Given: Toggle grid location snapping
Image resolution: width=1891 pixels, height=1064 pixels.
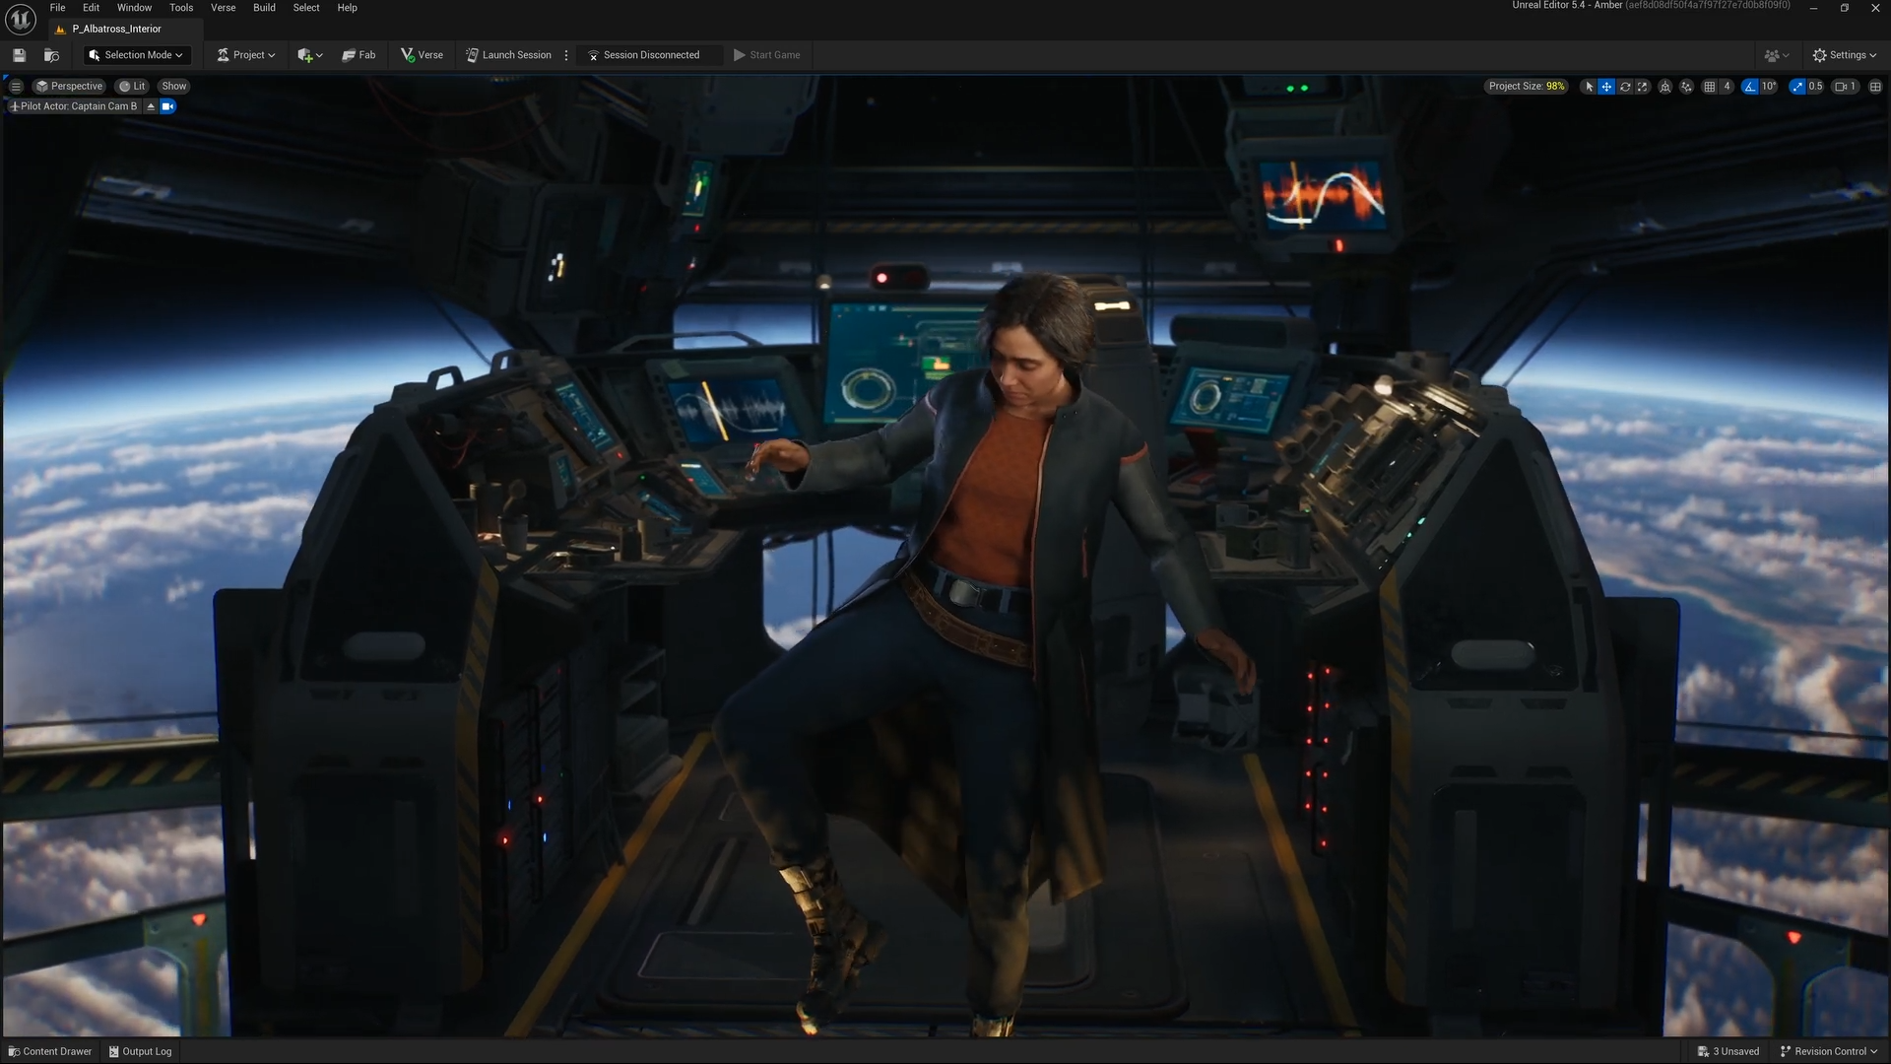Looking at the screenshot, I should coord(1710,87).
